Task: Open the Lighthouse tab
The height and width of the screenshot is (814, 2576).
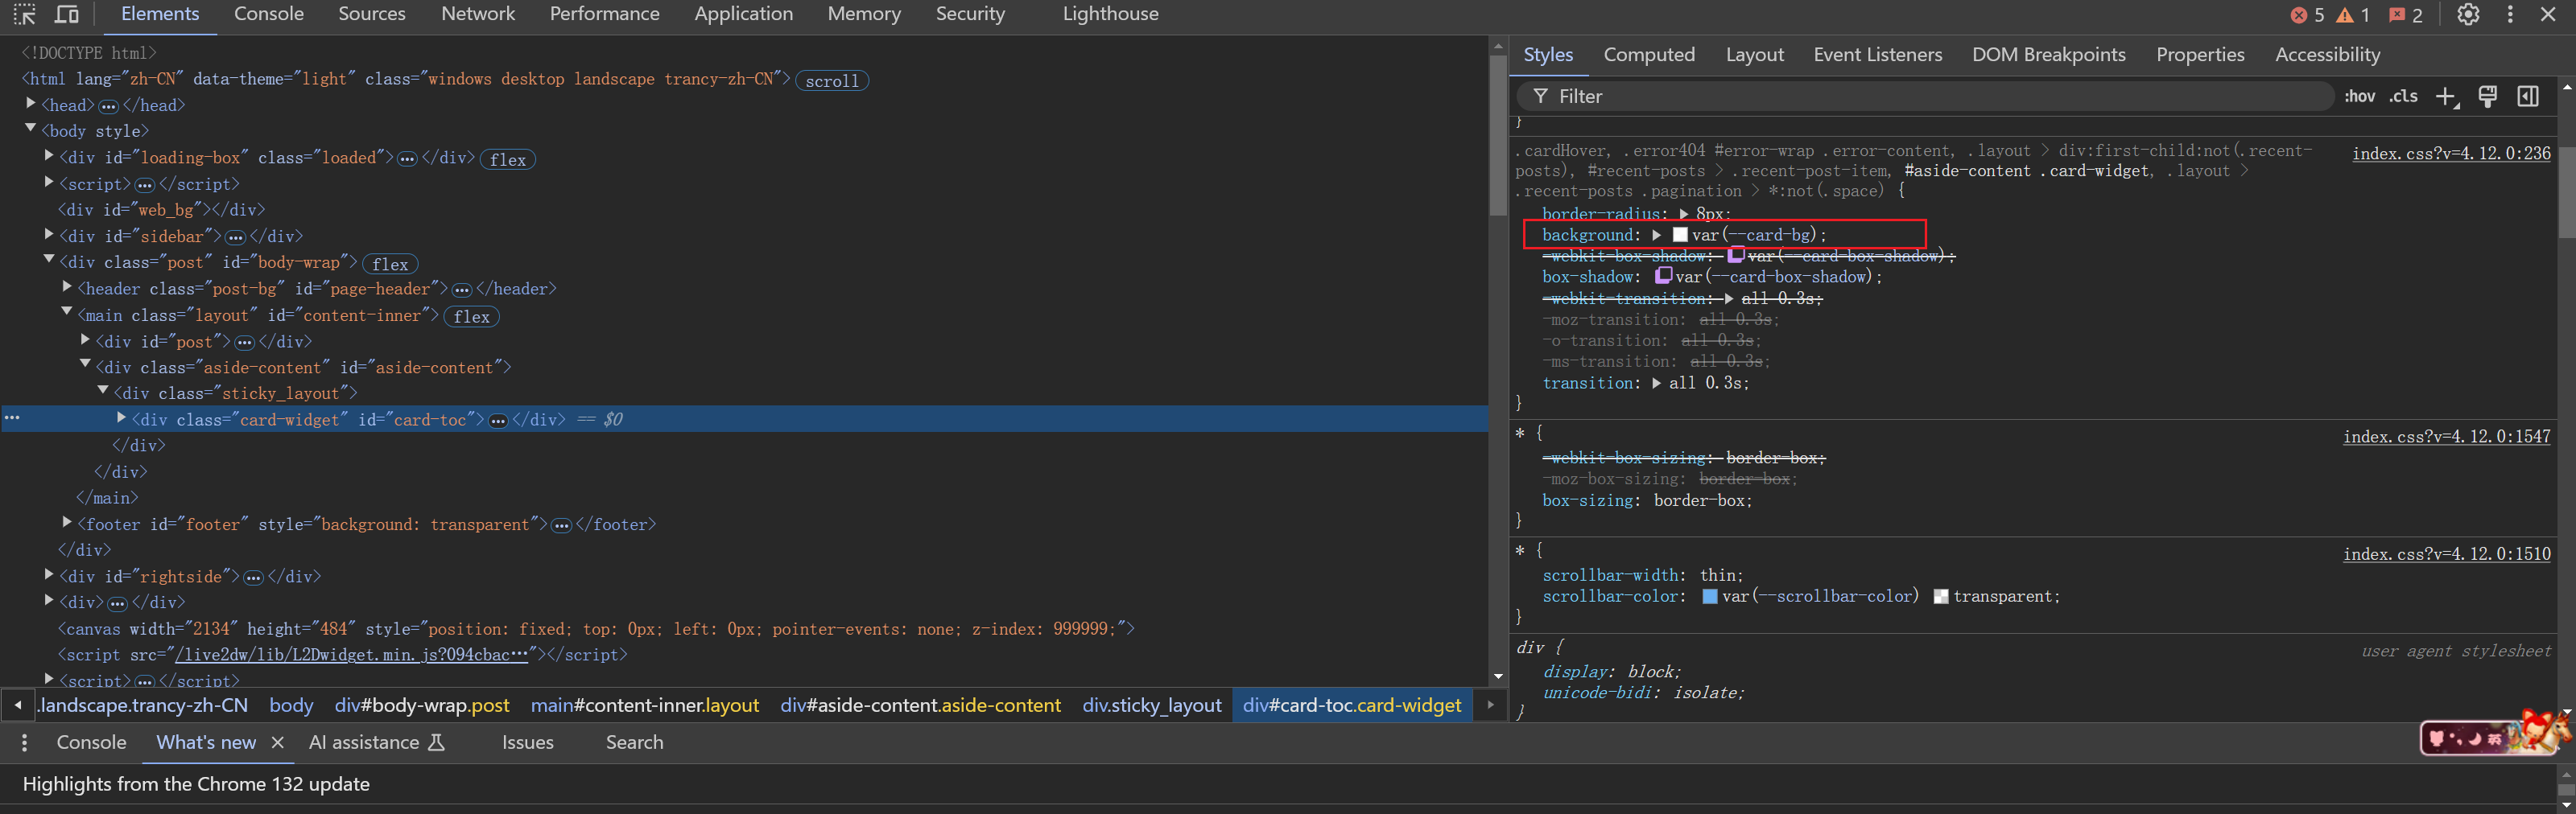Action: [x=1111, y=14]
